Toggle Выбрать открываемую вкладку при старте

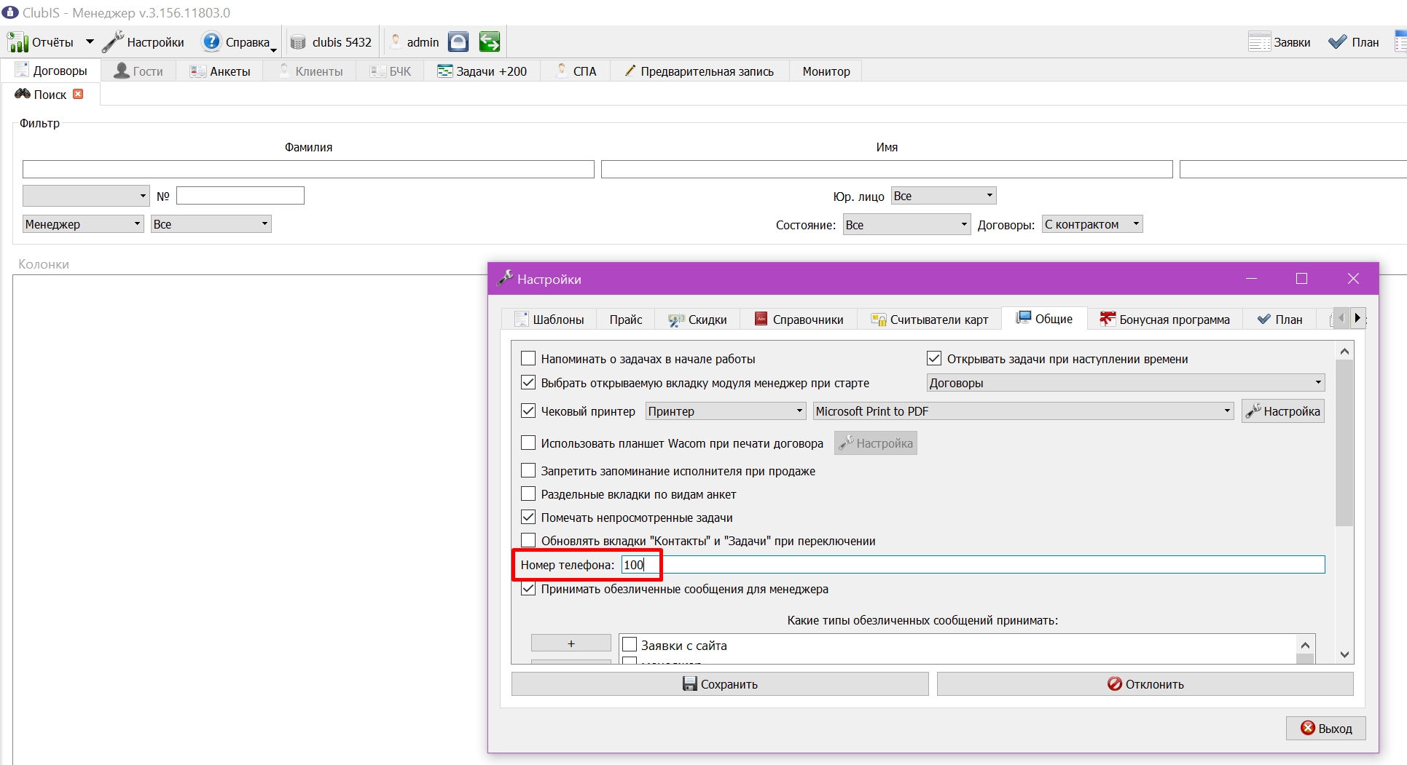pos(529,383)
